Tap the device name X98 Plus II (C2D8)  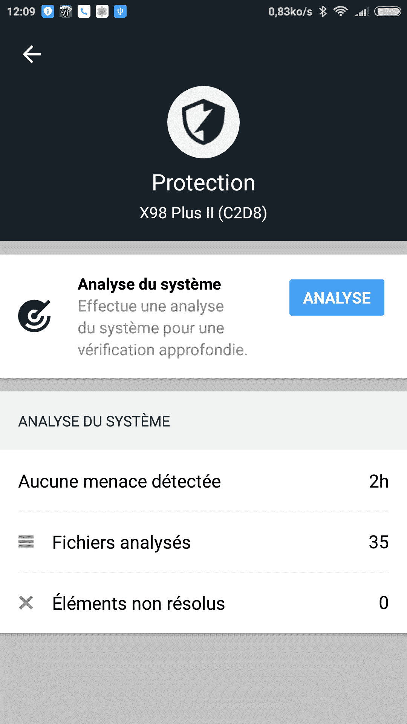coord(203,213)
